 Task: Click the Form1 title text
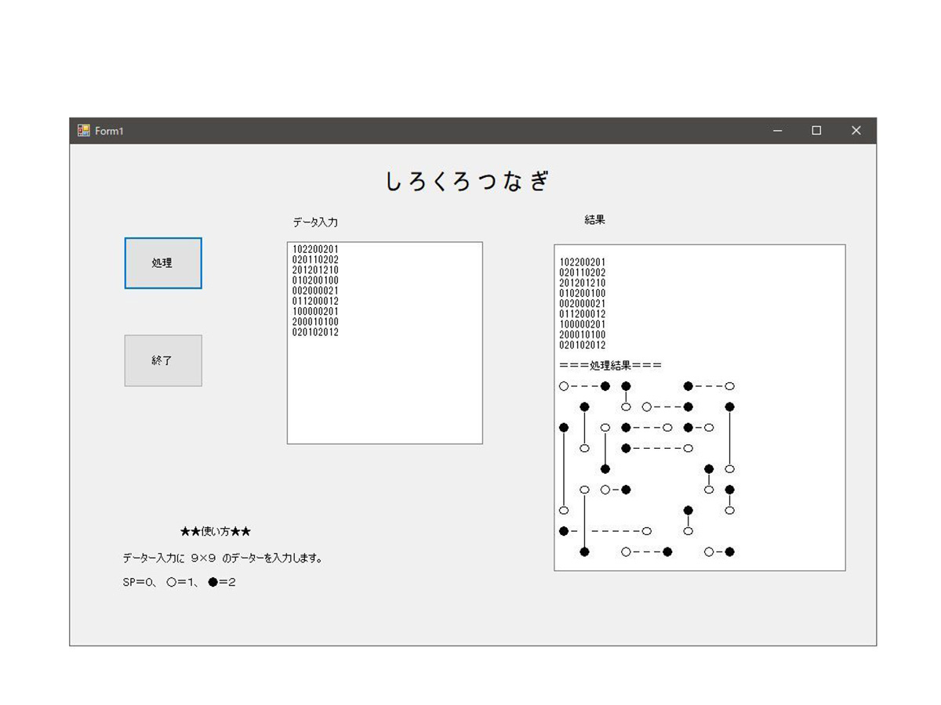pyautogui.click(x=109, y=131)
